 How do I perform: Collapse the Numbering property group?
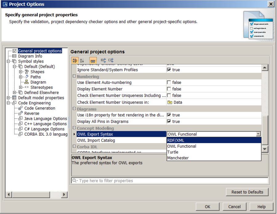74,76
